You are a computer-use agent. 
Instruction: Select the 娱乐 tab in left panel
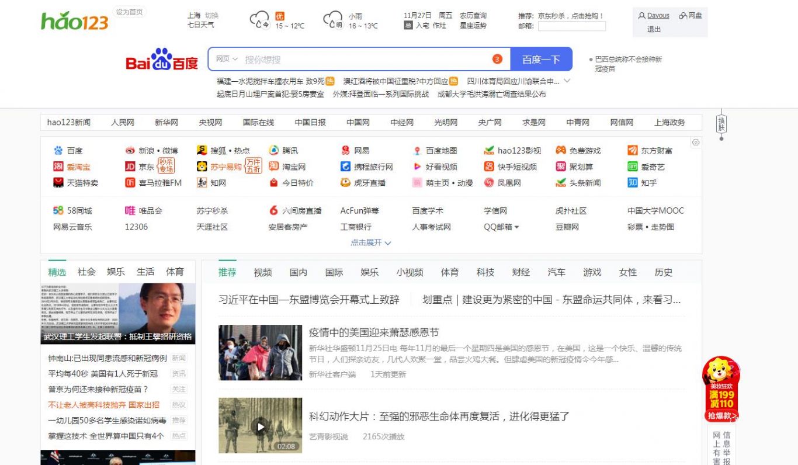[116, 272]
